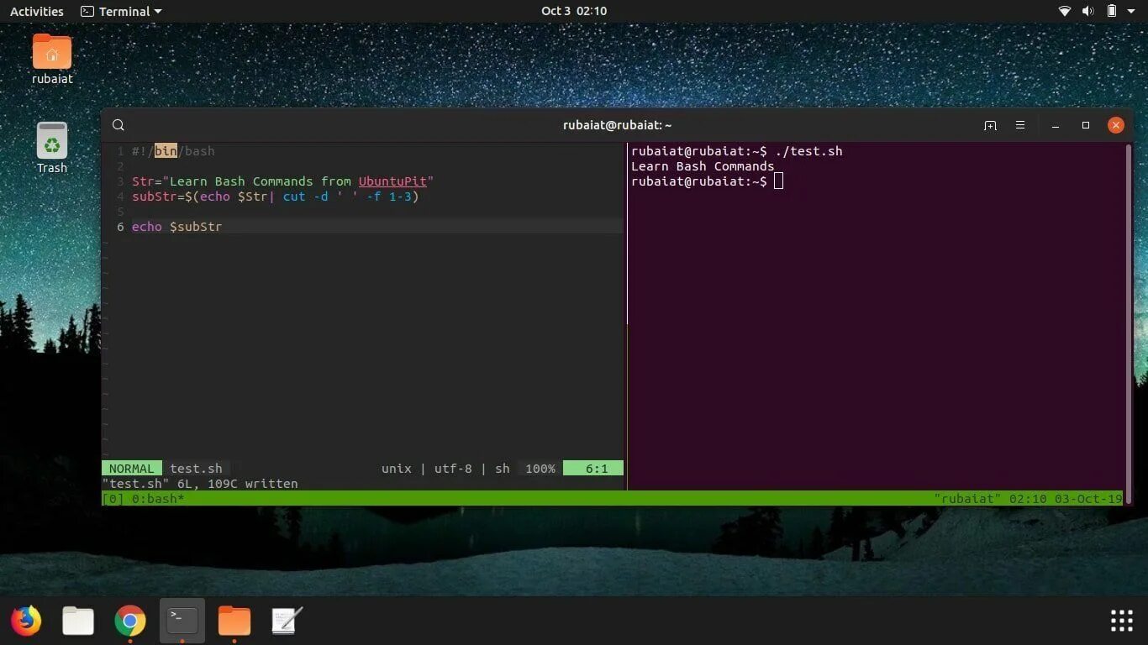Open the terminal search magnifier icon

(x=118, y=125)
